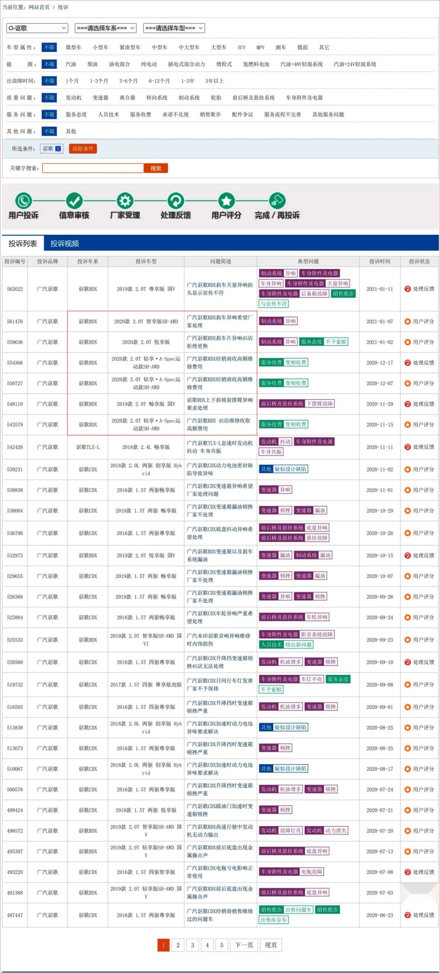The width and height of the screenshot is (440, 973).
Task: Click status icon of complaint 562622
Action: (407, 289)
